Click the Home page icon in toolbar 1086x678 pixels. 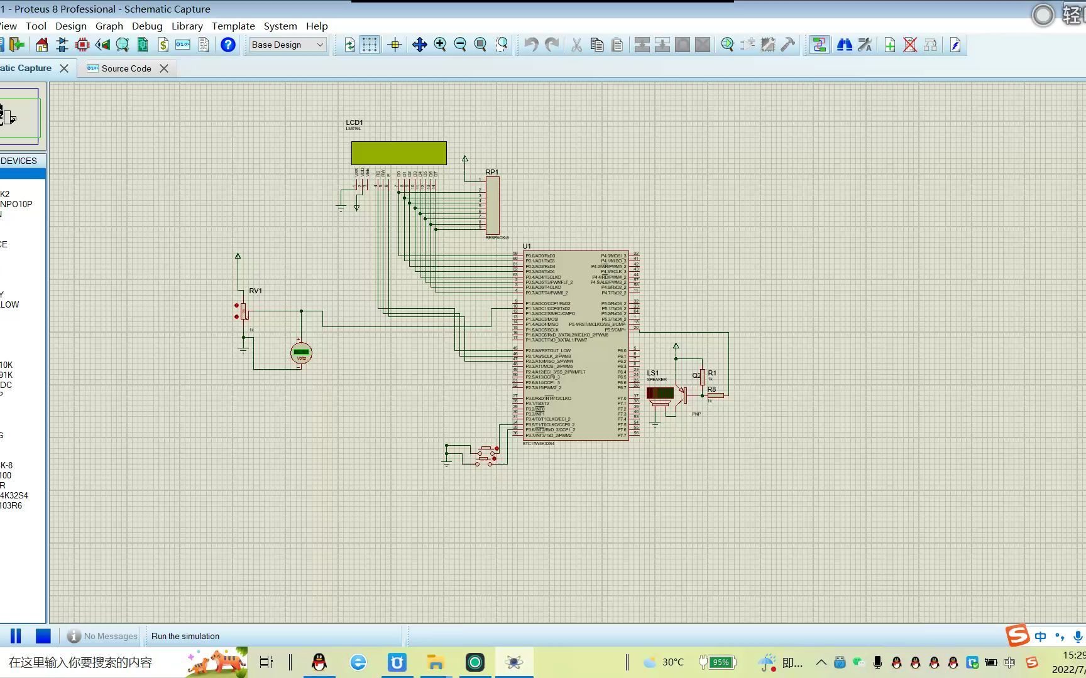[x=41, y=45]
